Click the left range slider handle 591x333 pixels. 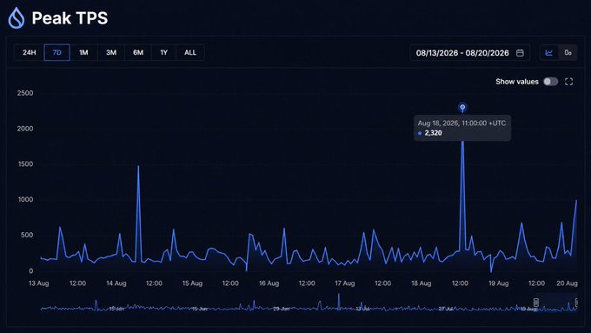536,302
